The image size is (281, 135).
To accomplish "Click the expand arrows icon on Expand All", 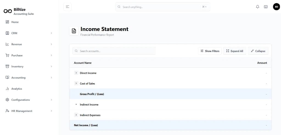I will pos(227,51).
